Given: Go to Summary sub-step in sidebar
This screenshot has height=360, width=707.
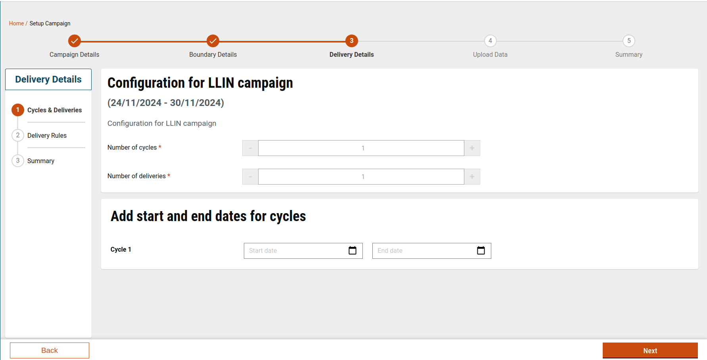Looking at the screenshot, I should (x=41, y=161).
